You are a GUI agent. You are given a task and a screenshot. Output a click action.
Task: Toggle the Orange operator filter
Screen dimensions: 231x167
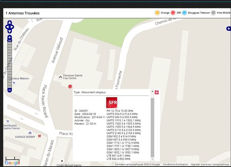[x=157, y=13]
